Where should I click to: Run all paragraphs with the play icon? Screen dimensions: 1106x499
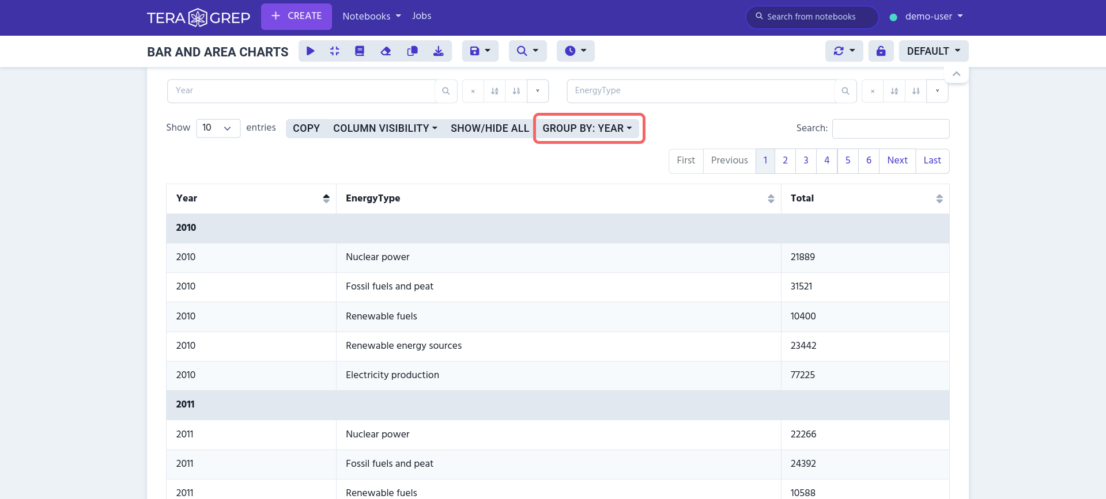(x=311, y=51)
